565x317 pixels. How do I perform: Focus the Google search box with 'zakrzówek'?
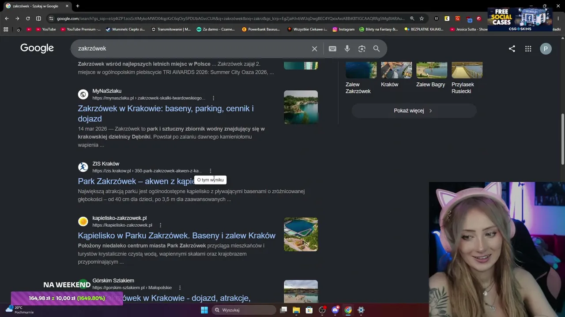pyautogui.click(x=192, y=48)
